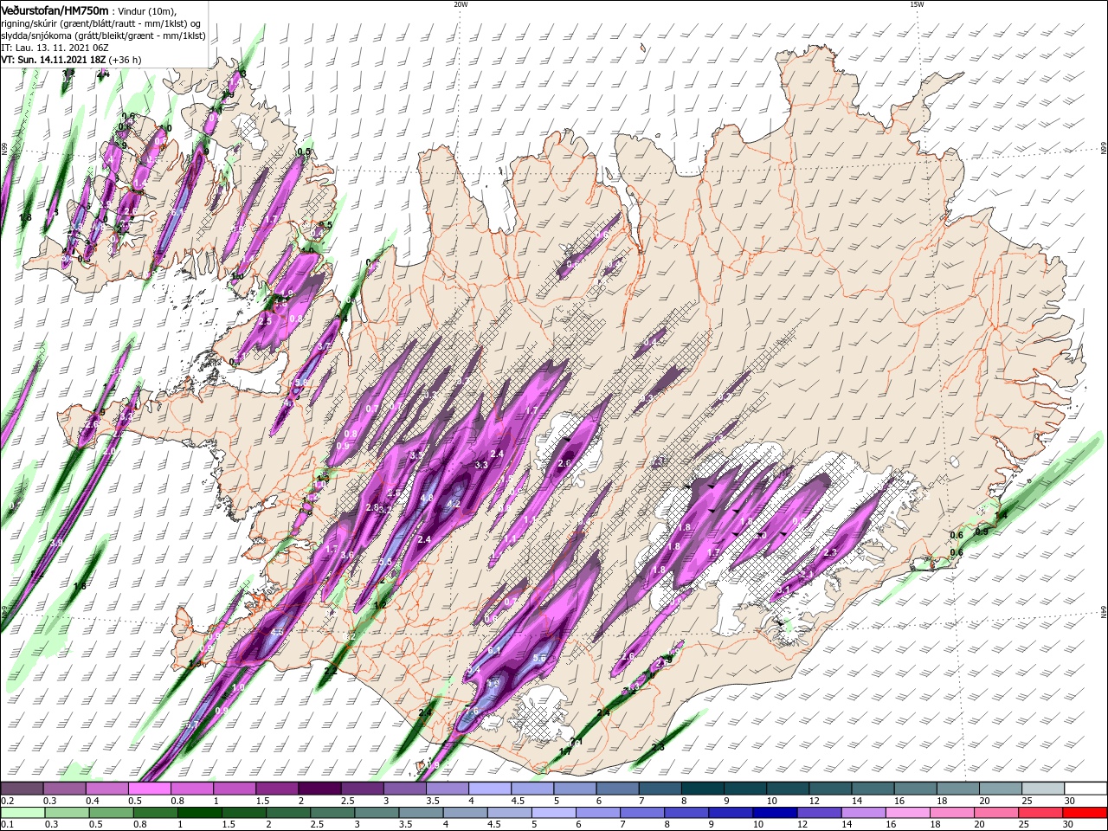Click the white swatch ending the top legend
Viewport: 1108px width, 831px height.
(1086, 789)
